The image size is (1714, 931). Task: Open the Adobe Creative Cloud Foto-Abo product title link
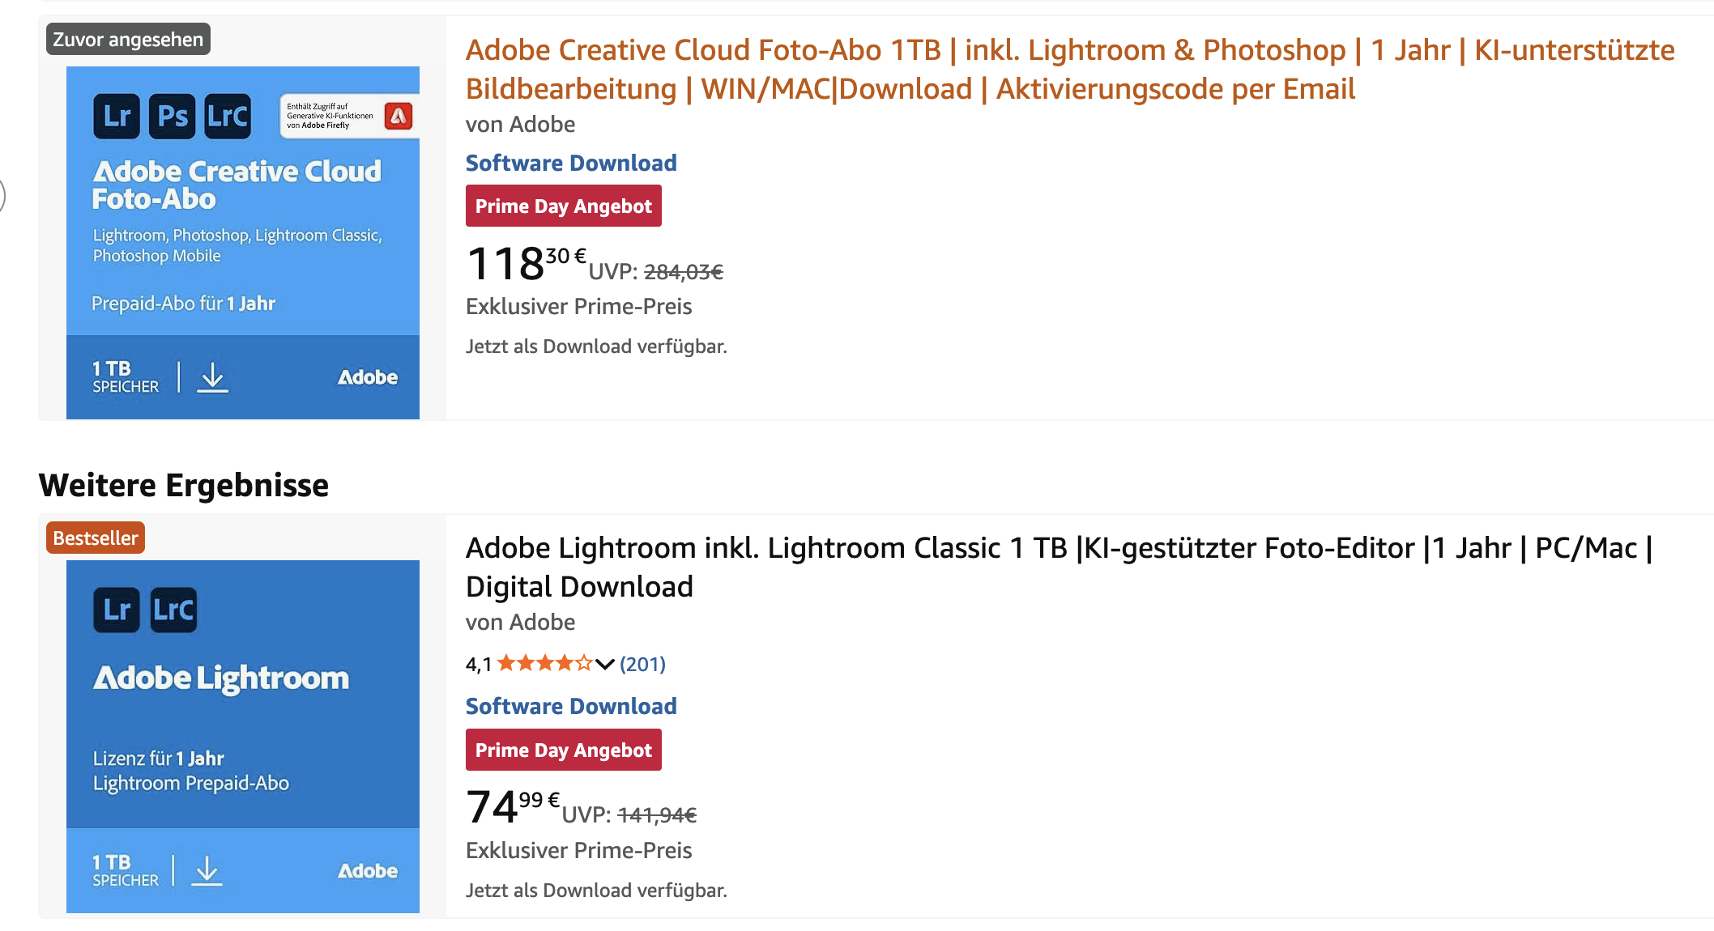pos(1069,69)
